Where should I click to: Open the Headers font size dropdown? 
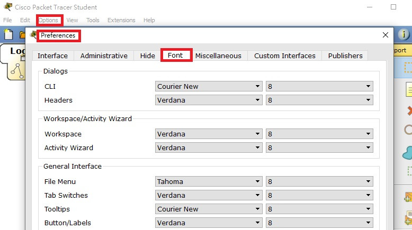click(x=319, y=100)
